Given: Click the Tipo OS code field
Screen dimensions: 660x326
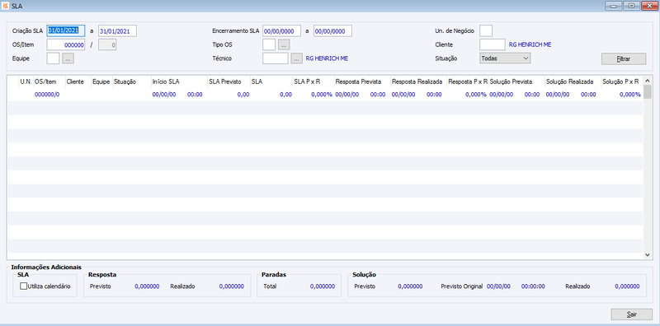Looking at the screenshot, I should (x=269, y=44).
